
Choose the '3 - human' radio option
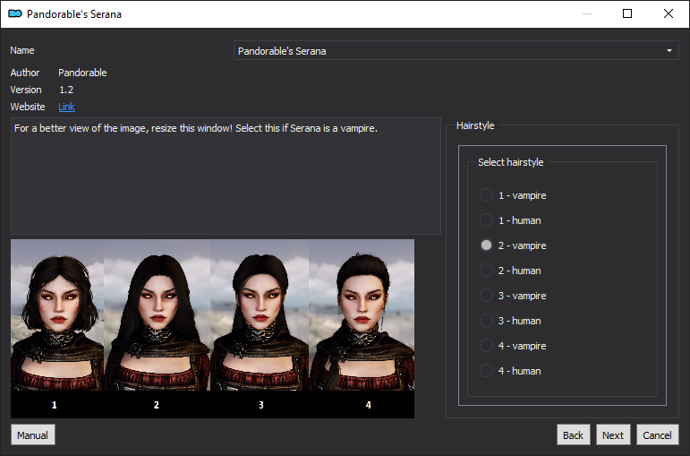click(510, 321)
